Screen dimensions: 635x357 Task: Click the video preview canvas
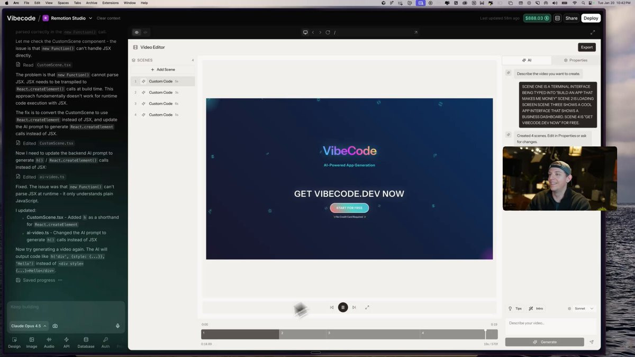(349, 179)
